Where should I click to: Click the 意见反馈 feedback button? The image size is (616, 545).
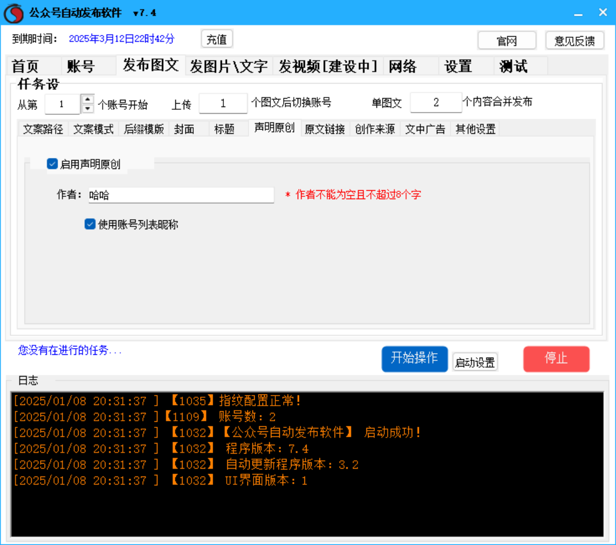coord(575,41)
